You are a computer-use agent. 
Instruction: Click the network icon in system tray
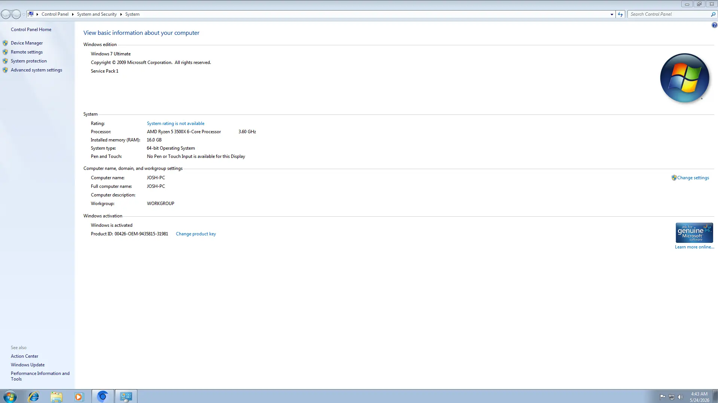672,397
